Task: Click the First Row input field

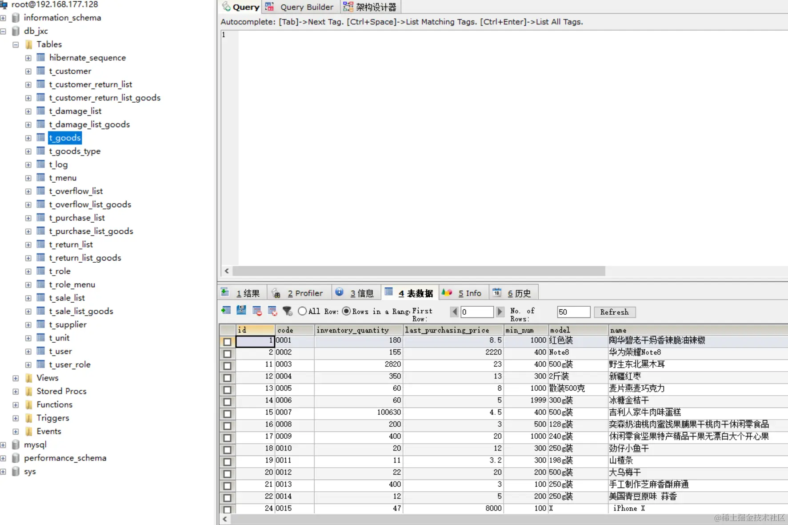Action: 477,312
